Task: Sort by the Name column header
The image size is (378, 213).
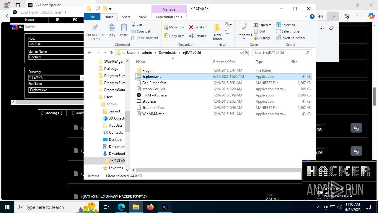Action: tap(173, 62)
